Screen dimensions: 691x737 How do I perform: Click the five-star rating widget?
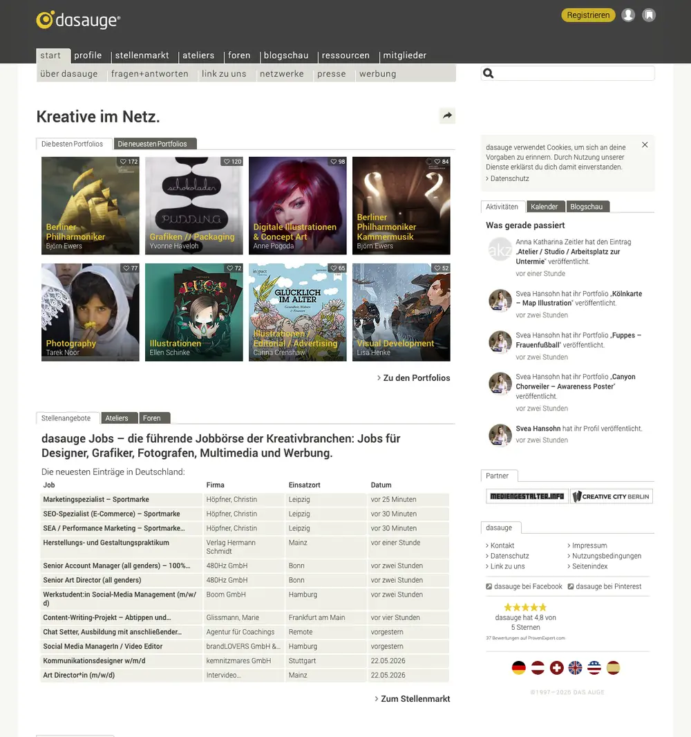coord(525,607)
